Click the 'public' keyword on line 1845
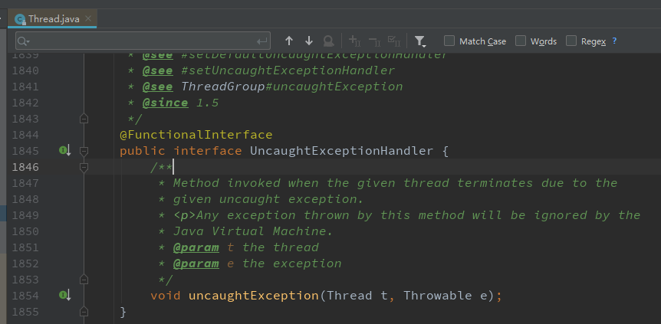 pyautogui.click(x=143, y=151)
